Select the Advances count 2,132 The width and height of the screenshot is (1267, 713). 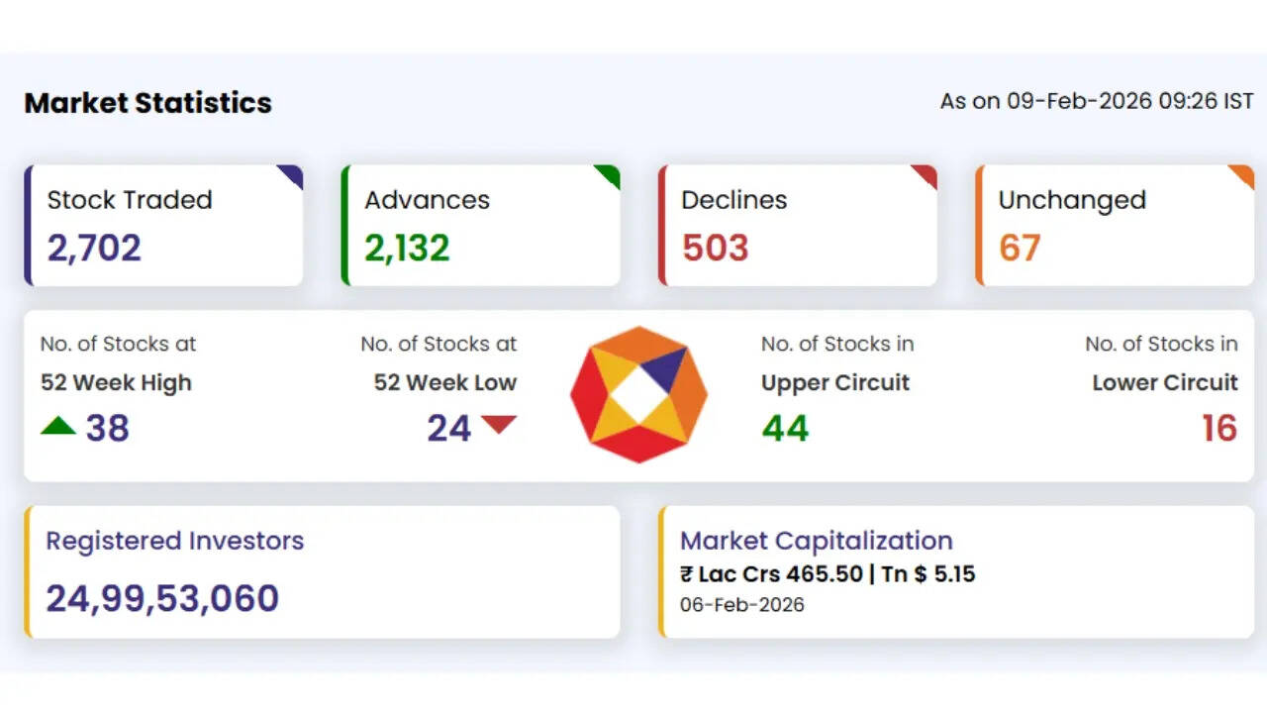(407, 248)
